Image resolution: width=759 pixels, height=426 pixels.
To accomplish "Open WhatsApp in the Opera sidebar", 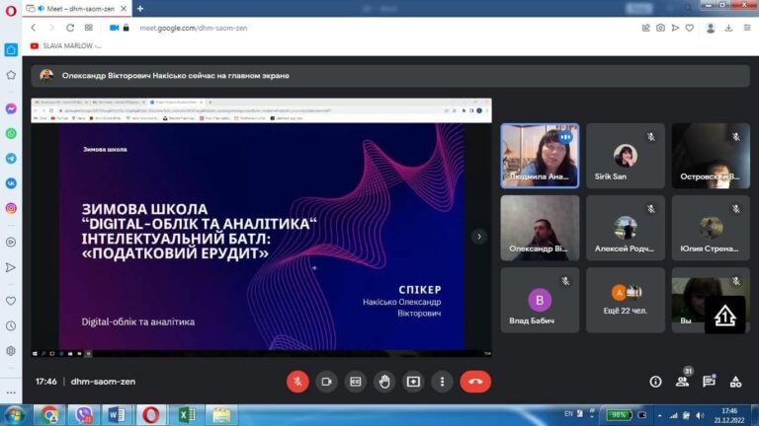I will [x=11, y=133].
